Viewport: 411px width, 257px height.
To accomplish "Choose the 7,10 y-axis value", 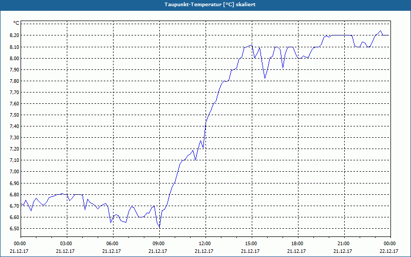I will pyautogui.click(x=14, y=160).
